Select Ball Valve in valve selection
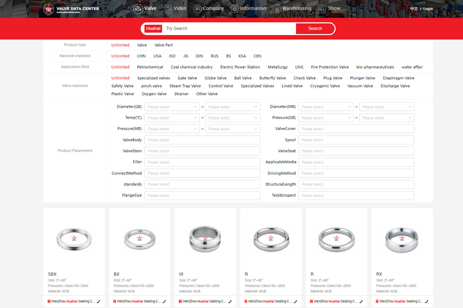 tap(243, 78)
